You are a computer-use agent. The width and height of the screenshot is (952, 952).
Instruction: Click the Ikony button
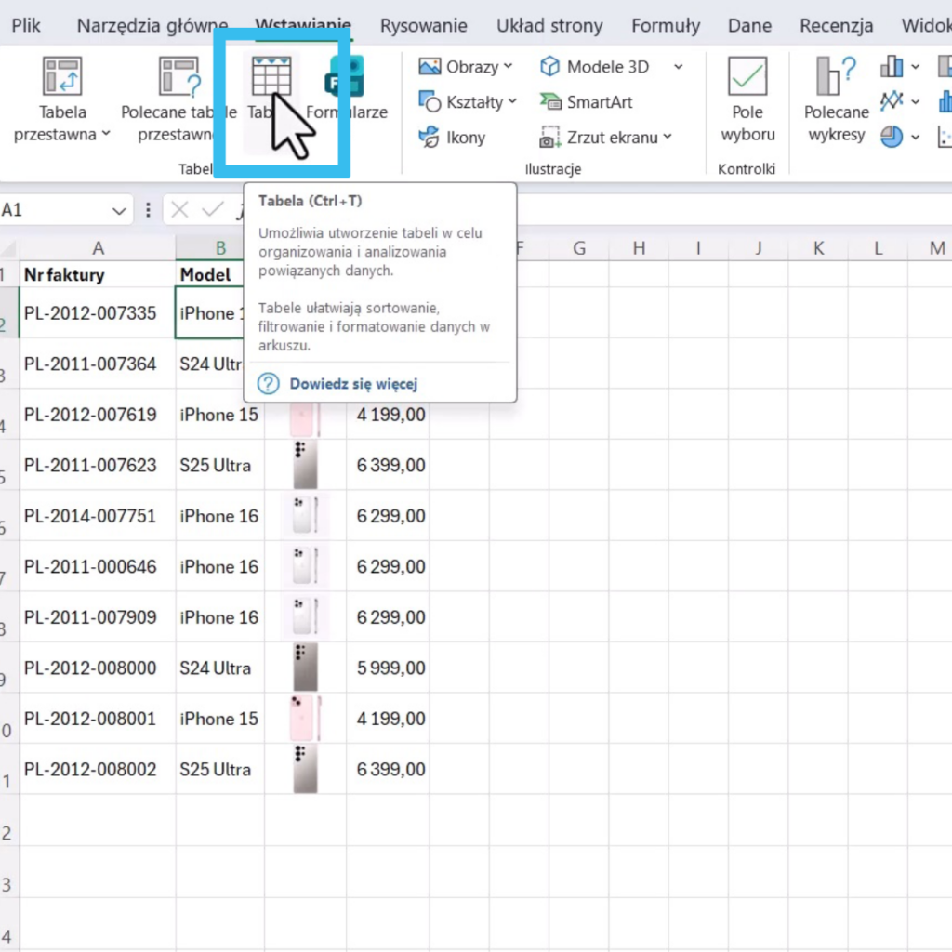pos(453,138)
